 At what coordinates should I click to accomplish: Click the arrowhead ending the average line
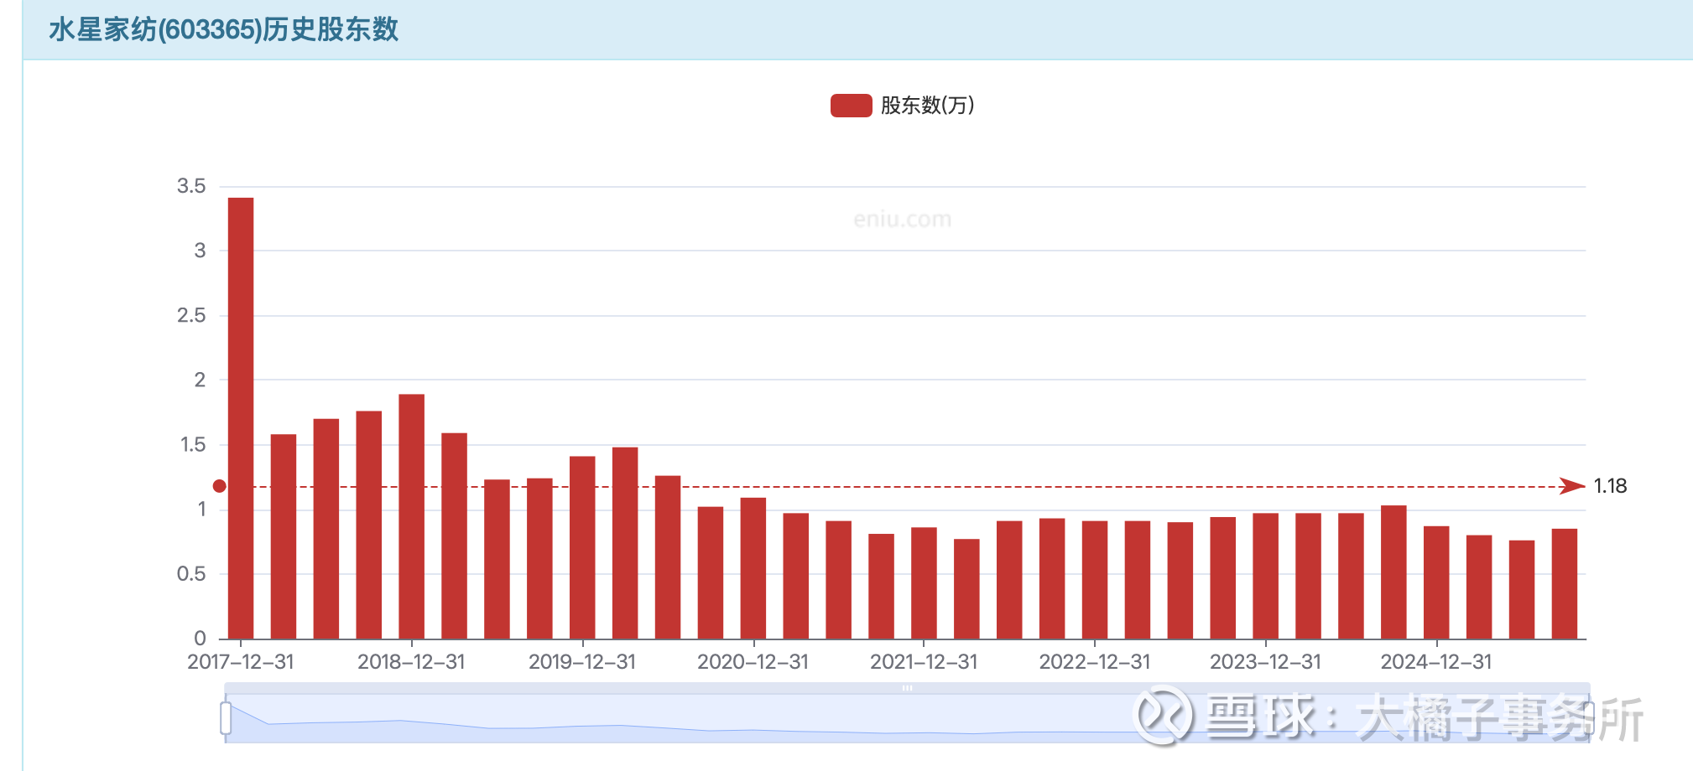pos(1573,486)
